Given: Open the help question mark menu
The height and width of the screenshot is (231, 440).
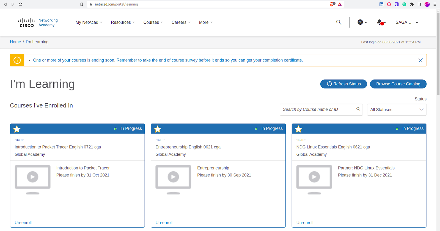Looking at the screenshot, I should click(x=362, y=22).
